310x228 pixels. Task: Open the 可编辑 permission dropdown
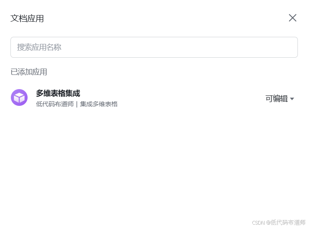pyautogui.click(x=280, y=99)
